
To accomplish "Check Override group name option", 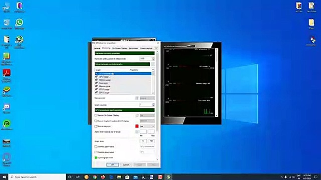I will [96, 152].
